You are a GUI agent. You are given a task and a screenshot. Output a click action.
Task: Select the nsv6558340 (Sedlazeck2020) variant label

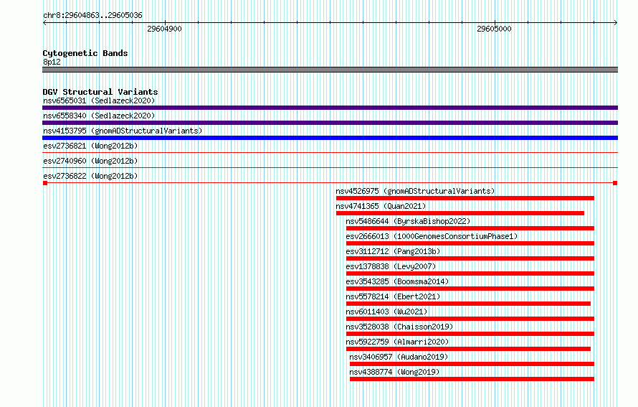(99, 116)
